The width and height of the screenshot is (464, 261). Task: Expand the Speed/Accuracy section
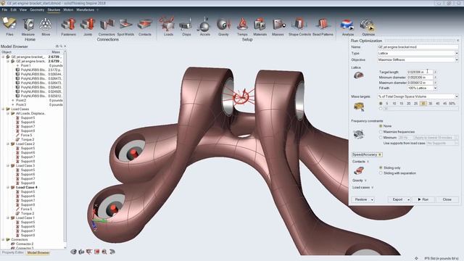(367, 154)
